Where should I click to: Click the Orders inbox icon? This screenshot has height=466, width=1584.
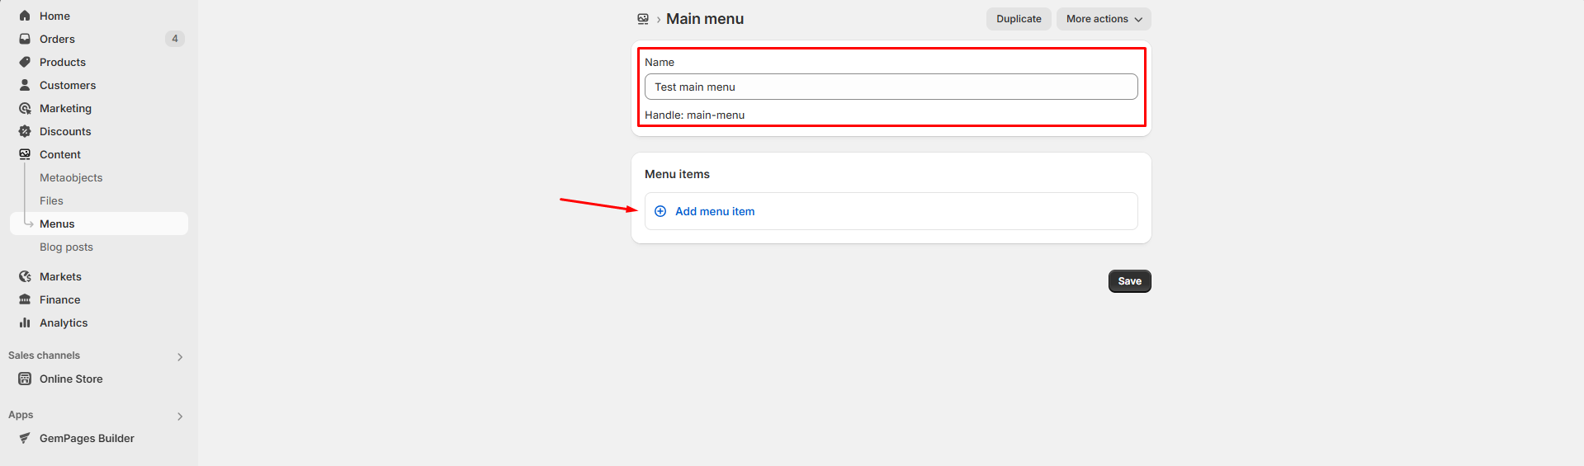click(25, 39)
